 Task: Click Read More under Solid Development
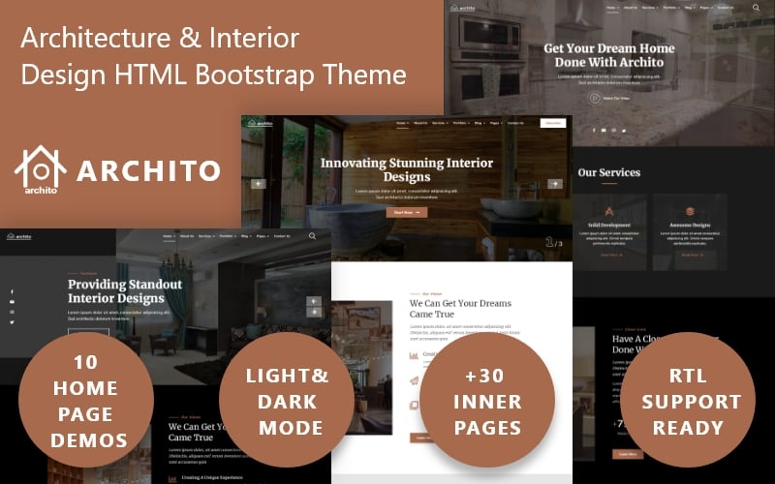(x=611, y=256)
